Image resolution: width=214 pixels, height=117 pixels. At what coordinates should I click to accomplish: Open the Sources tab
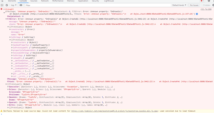(x=34, y=1)
